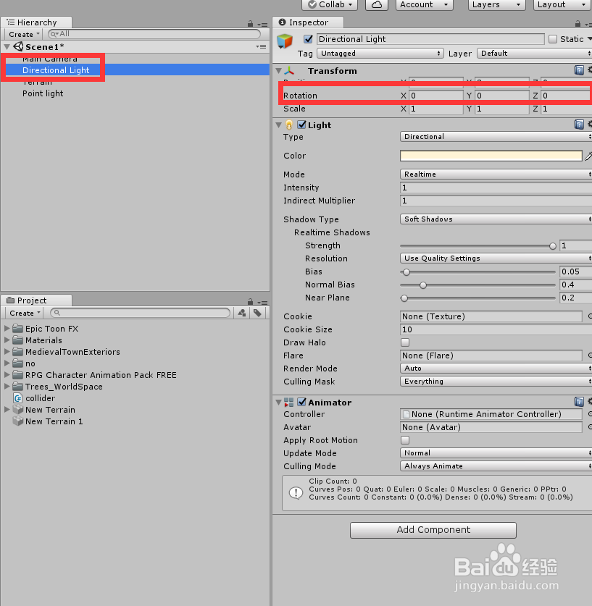The image size is (592, 606).
Task: Click the Add Component button
Action: (433, 530)
